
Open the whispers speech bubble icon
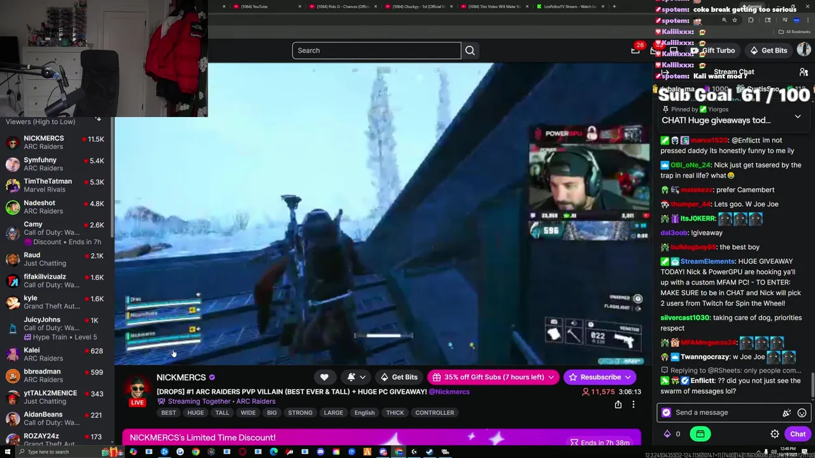tap(674, 50)
